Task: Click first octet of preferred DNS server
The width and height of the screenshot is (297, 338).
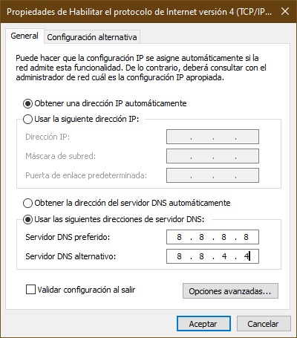Action: pos(179,237)
